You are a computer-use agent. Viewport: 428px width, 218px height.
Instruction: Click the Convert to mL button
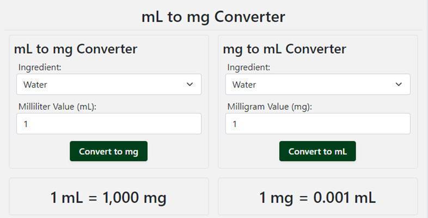317,151
